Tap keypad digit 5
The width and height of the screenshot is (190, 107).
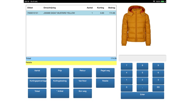pyautogui.click(x=142, y=74)
